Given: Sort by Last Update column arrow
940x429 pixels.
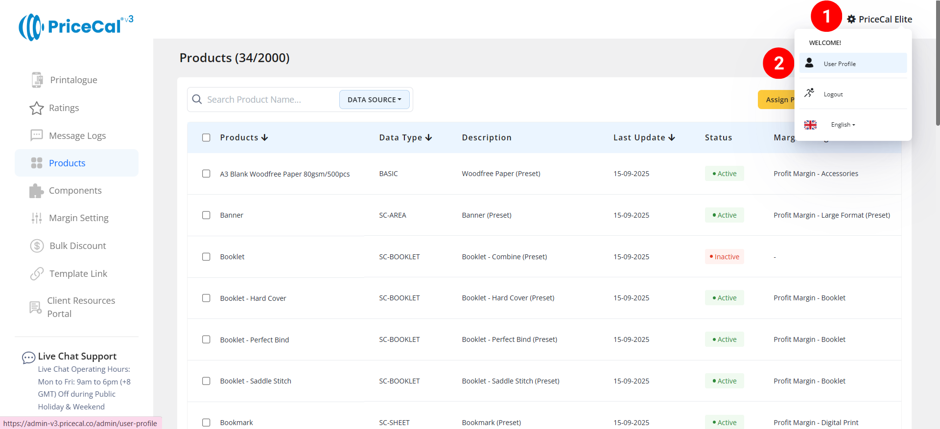Looking at the screenshot, I should click(672, 138).
